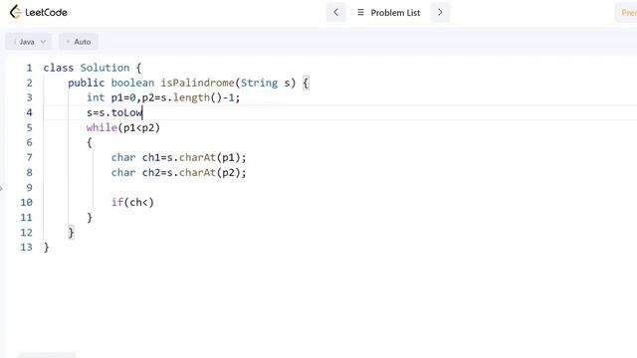Click the hamburger icon beside Problem List
Viewport: 637px width, 358px height.
(x=360, y=13)
